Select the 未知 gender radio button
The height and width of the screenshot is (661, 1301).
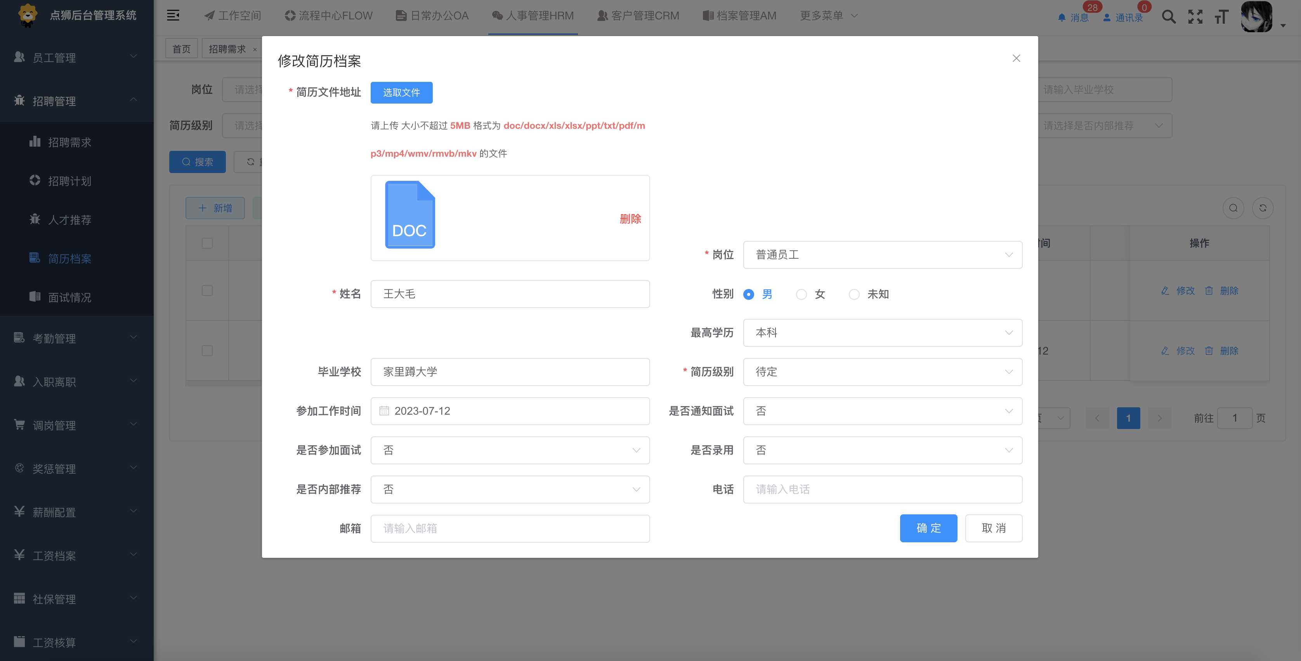click(x=855, y=294)
